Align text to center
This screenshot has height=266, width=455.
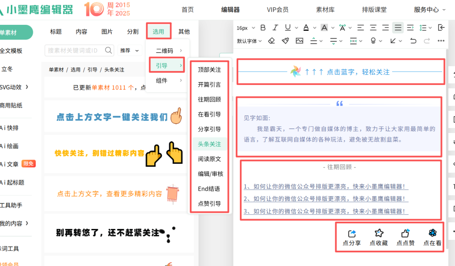[x=373, y=28]
